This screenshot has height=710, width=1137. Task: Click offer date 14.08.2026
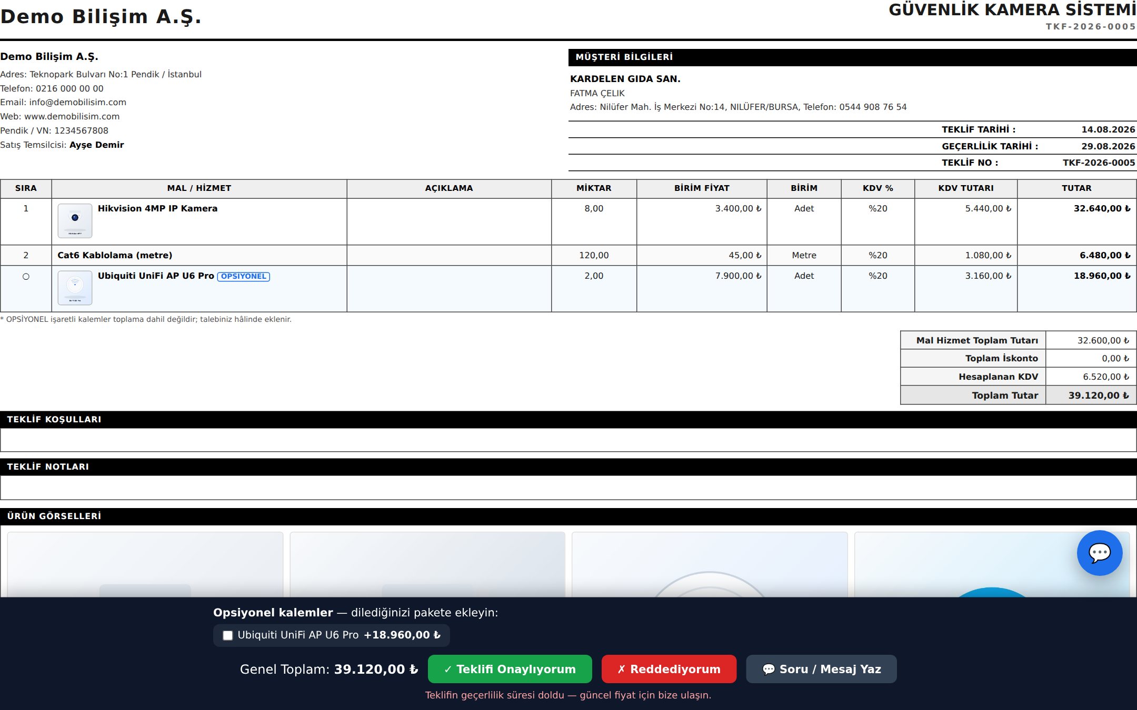[1108, 129]
